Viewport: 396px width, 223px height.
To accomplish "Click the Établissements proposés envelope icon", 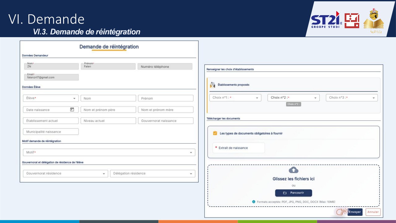I will (213, 85).
